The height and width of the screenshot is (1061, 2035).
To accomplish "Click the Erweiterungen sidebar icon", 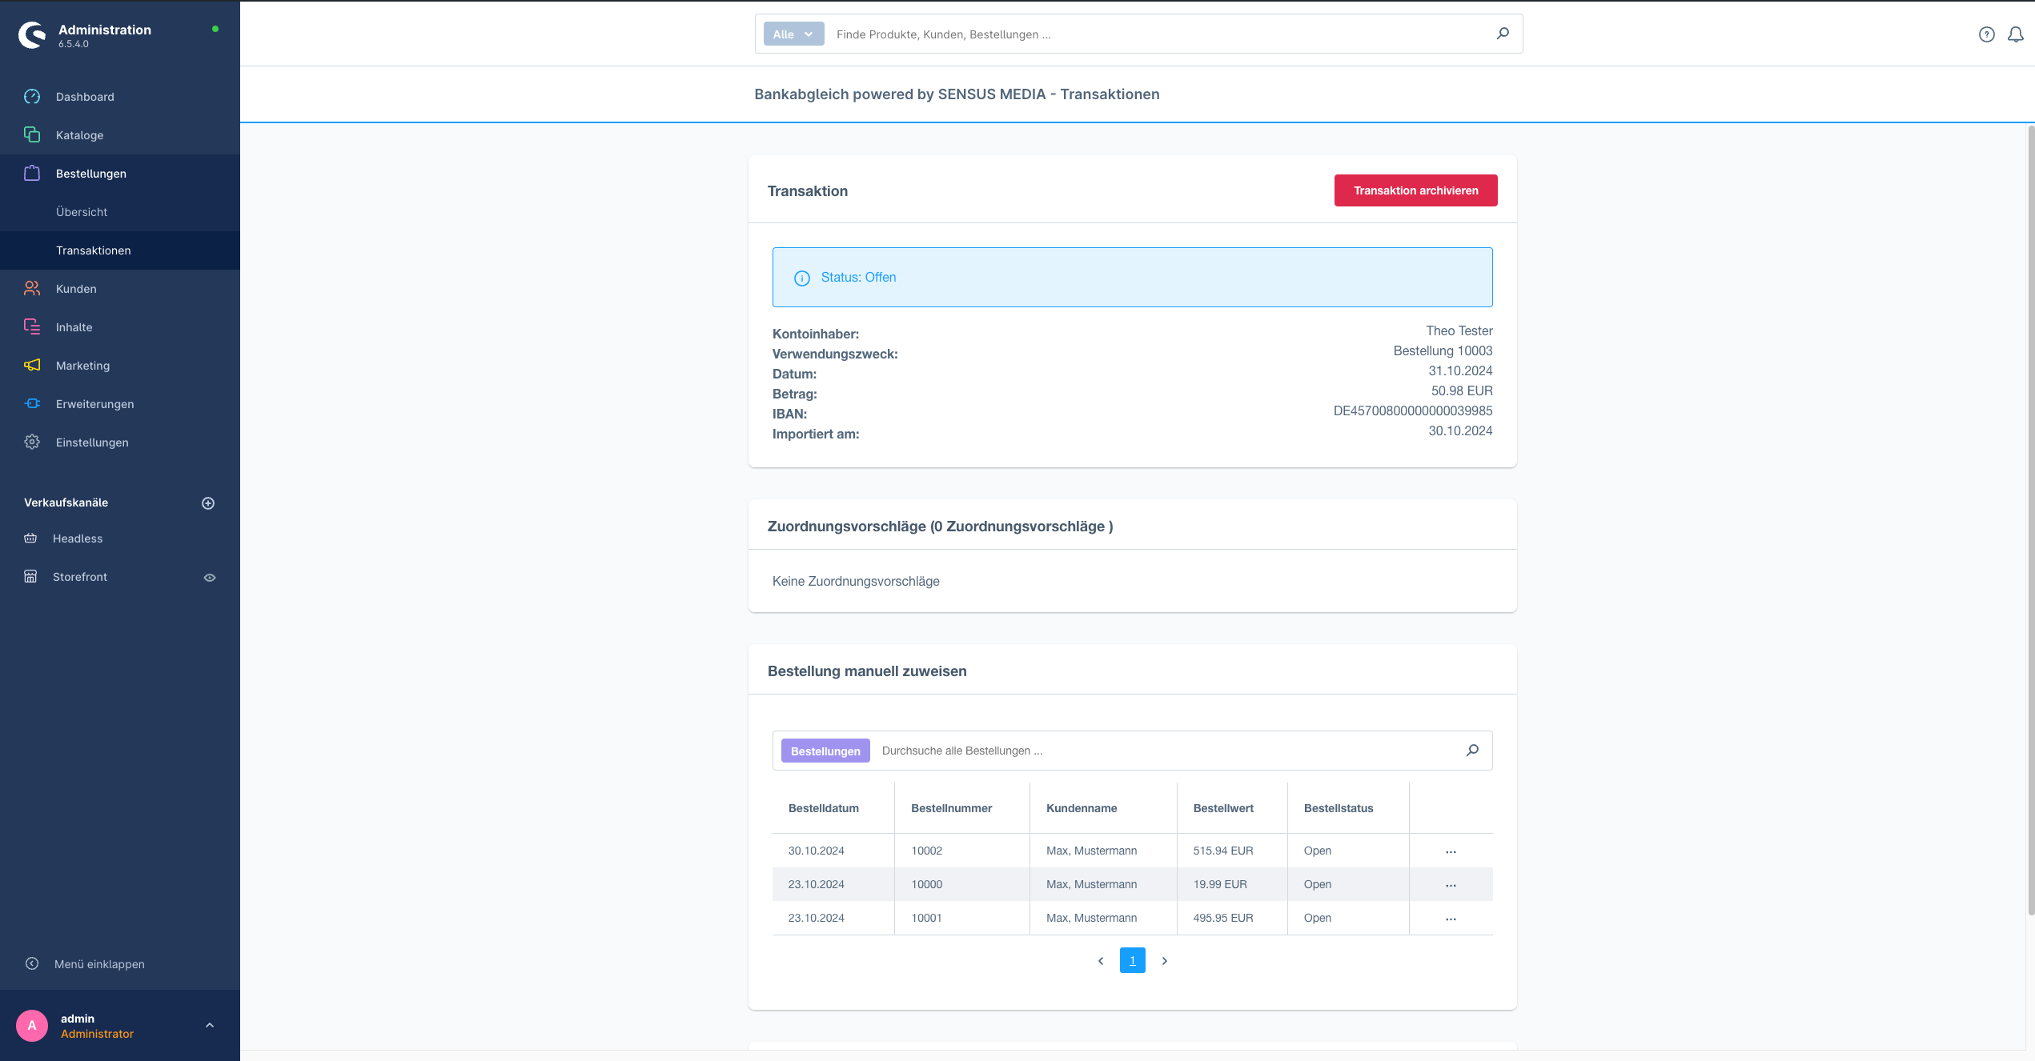I will (32, 403).
